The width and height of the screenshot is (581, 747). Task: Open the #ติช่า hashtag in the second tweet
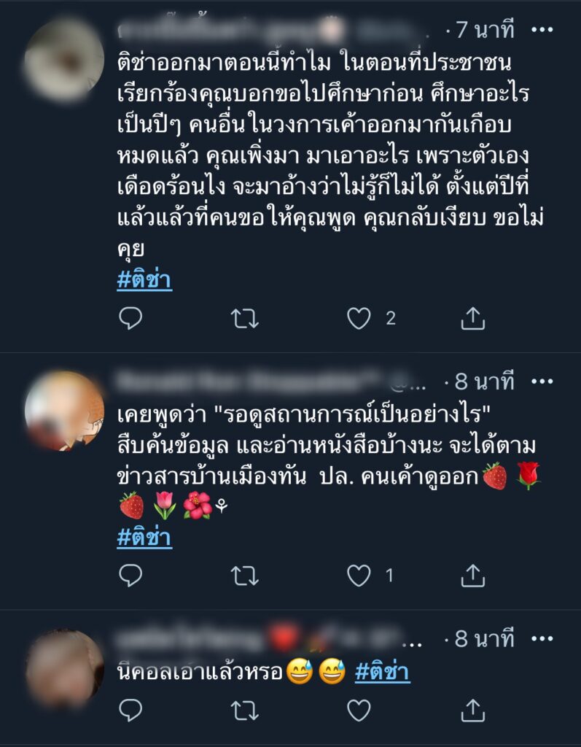144,538
